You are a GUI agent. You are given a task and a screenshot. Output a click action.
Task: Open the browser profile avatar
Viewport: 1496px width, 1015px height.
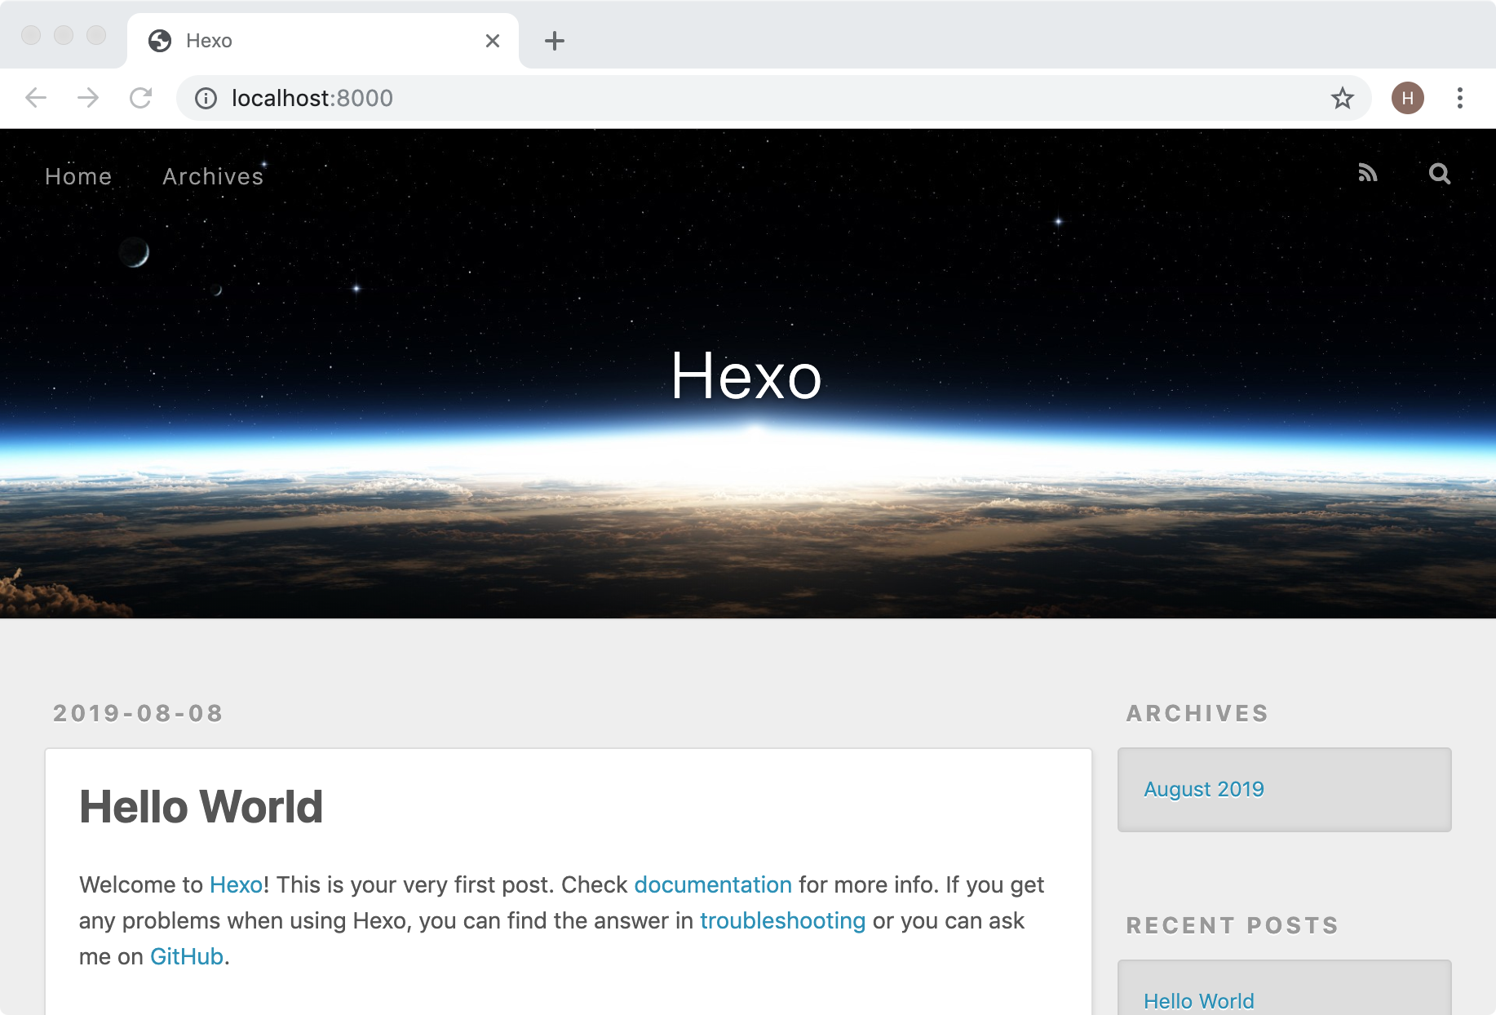1407,97
